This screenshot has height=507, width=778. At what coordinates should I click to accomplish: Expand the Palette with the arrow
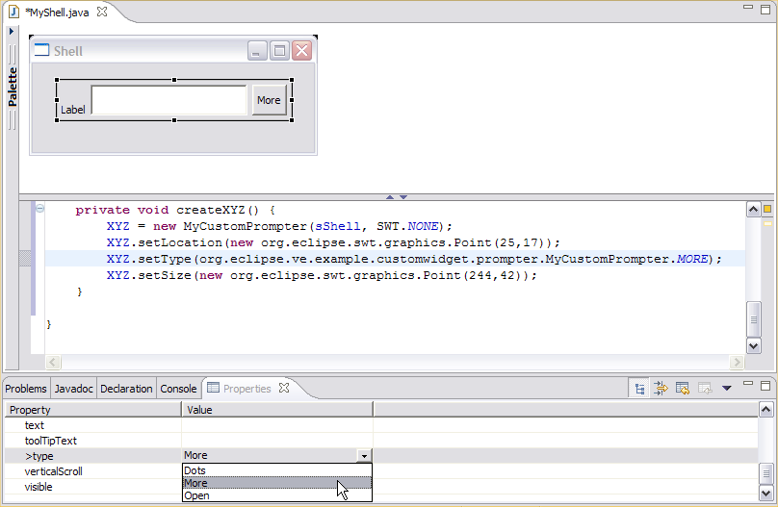pyautogui.click(x=11, y=31)
